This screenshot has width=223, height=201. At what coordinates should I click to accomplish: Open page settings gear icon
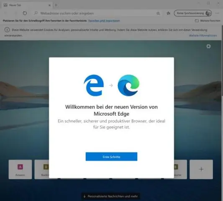click(208, 46)
